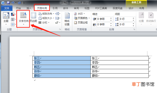Image resolution: width=157 pixels, height=93 pixels.
Task: Click the 文字方向 text direction button
Action: coord(23,19)
